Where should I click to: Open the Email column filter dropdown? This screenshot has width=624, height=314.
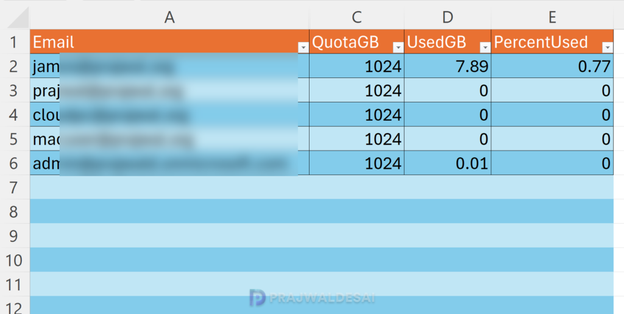click(x=303, y=48)
